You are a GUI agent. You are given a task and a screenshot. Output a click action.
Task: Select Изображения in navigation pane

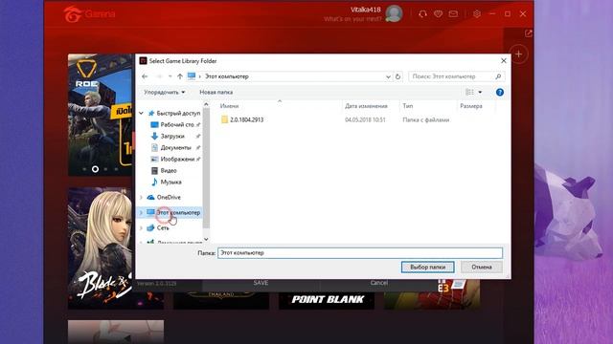click(x=177, y=160)
